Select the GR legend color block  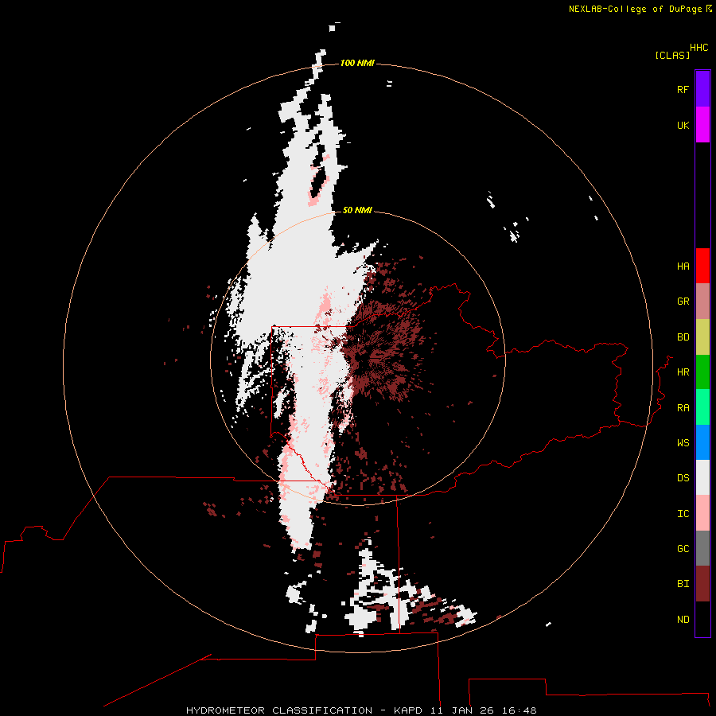(702, 302)
